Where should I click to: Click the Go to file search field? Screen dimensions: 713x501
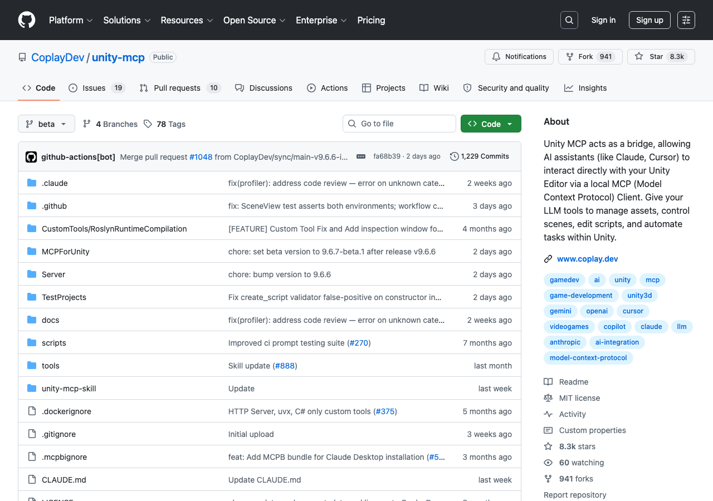pyautogui.click(x=399, y=124)
